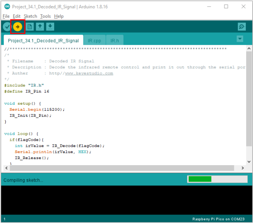Viewport: 253px width, 223px height.
Task: Open the Sketch menu
Action: (x=30, y=16)
